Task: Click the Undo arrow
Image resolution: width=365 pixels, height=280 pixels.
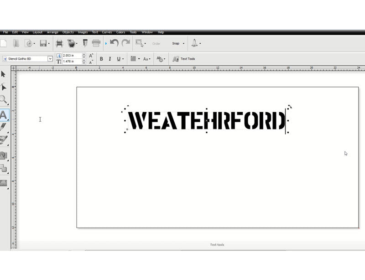Action: point(115,43)
